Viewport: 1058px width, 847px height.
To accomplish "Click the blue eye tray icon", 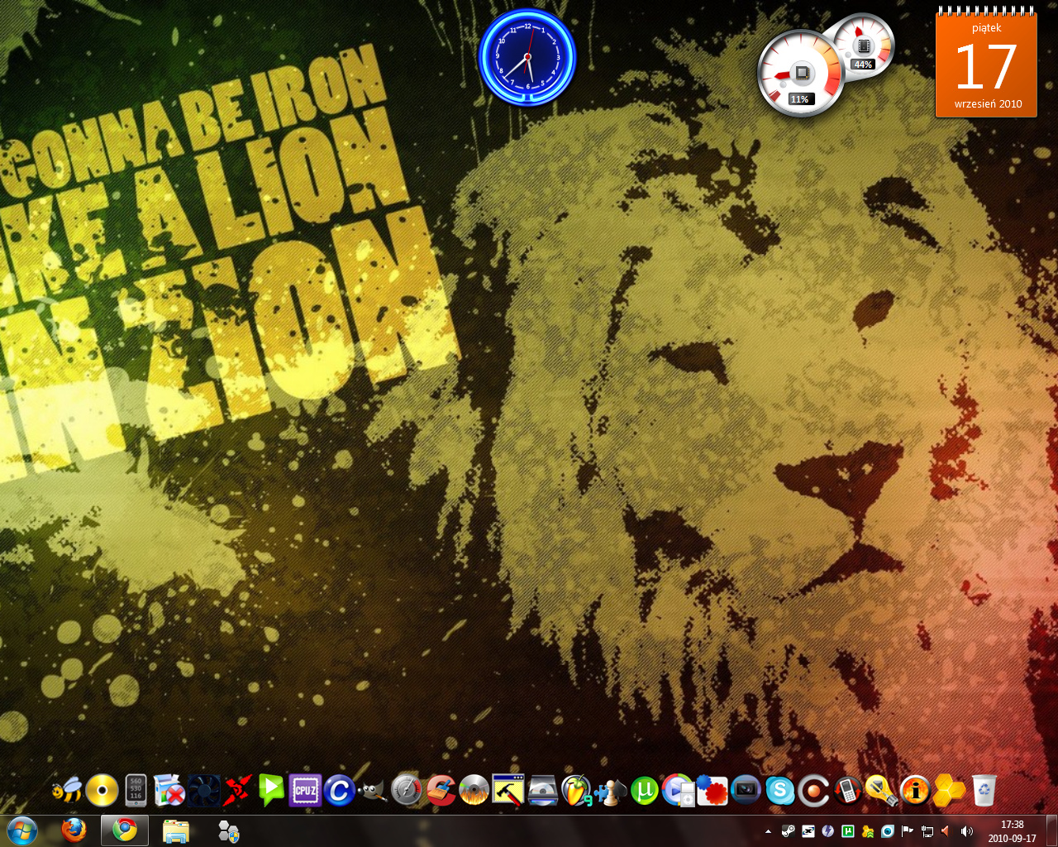I will point(888,831).
